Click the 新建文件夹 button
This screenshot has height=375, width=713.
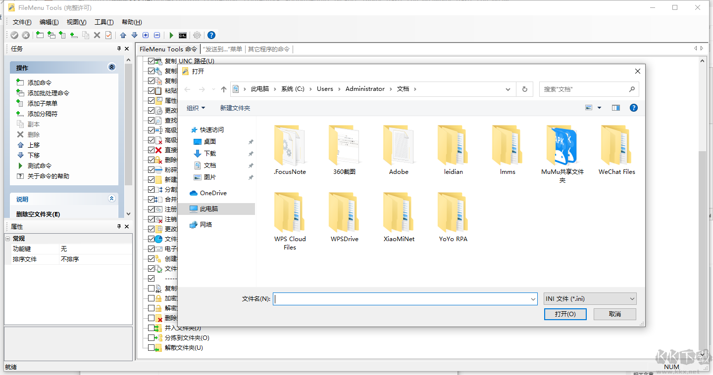235,107
